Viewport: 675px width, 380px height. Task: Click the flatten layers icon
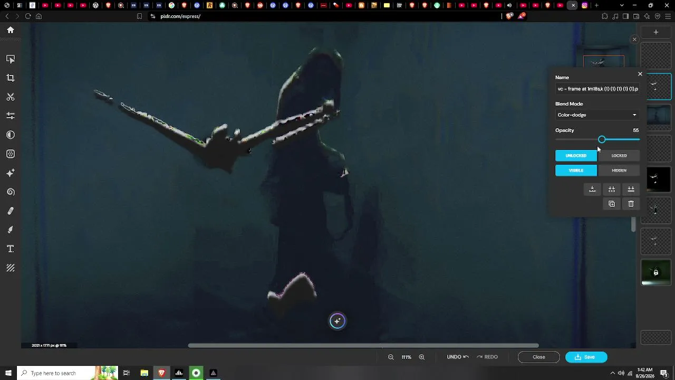631,189
